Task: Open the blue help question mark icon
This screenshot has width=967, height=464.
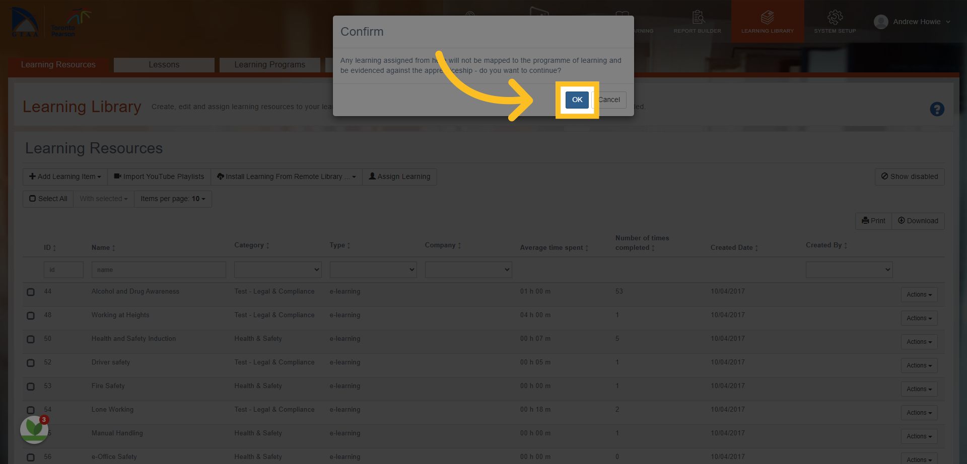Action: coord(937,109)
